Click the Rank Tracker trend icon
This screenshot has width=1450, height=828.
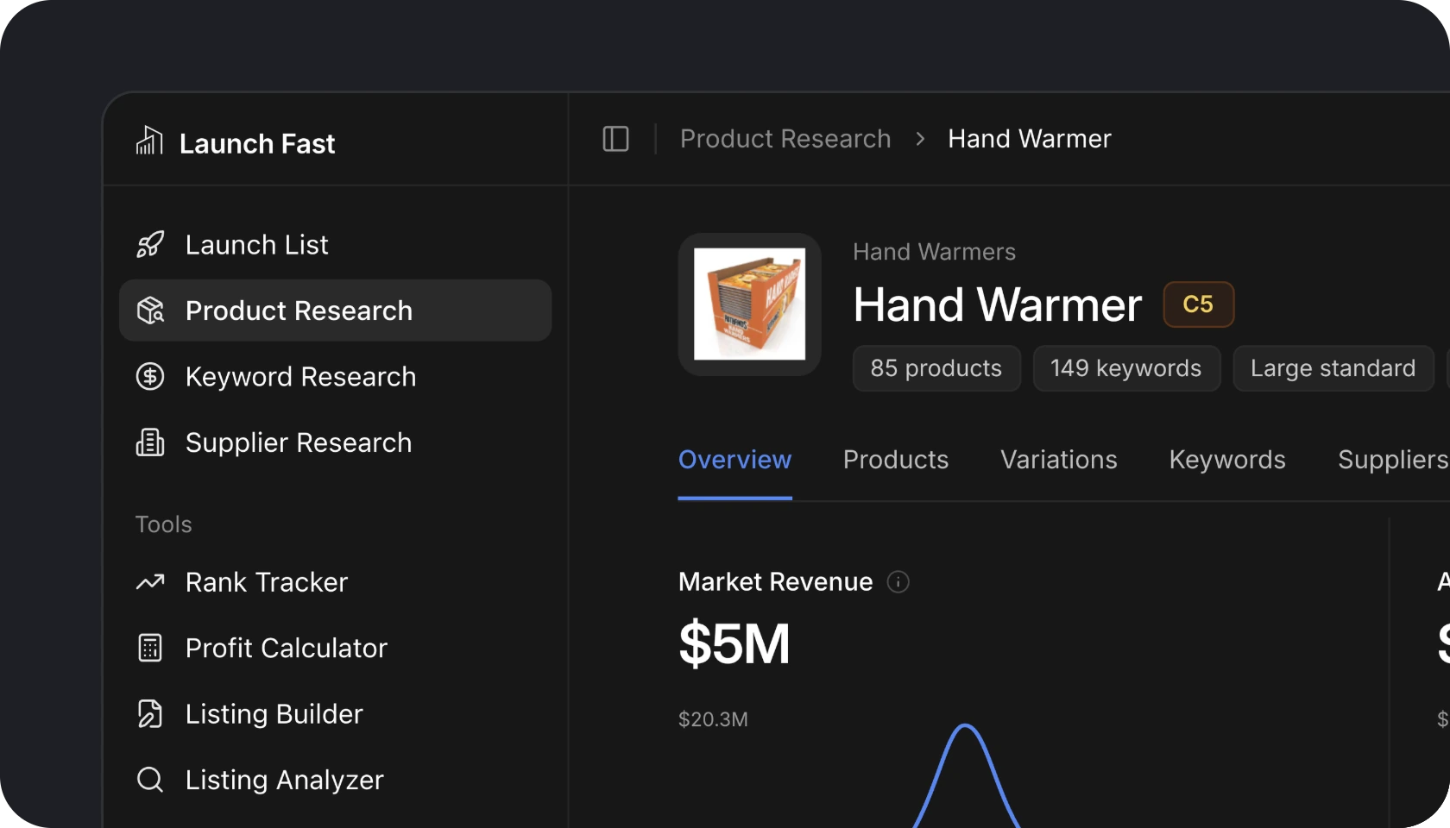click(x=150, y=582)
